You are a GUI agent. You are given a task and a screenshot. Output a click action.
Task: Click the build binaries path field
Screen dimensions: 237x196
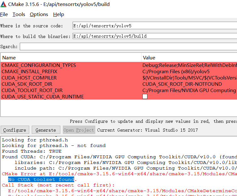[155, 36]
